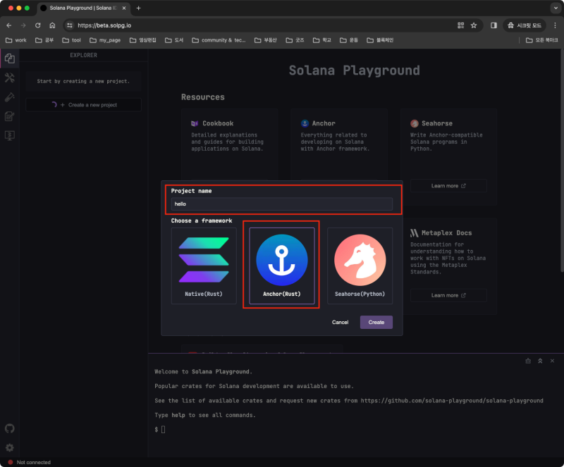
Task: Click the Not connected wallet status
Action: click(30, 462)
